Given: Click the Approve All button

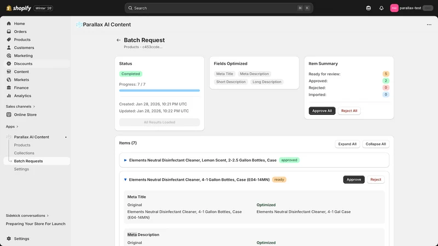Looking at the screenshot, I should point(322,111).
